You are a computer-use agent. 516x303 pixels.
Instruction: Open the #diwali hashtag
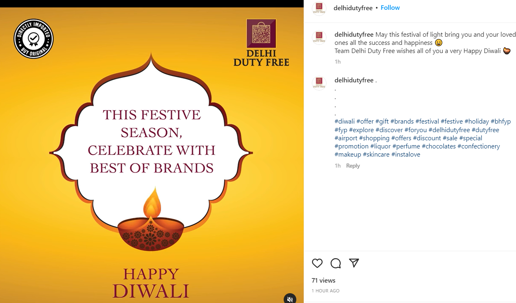[x=345, y=122]
